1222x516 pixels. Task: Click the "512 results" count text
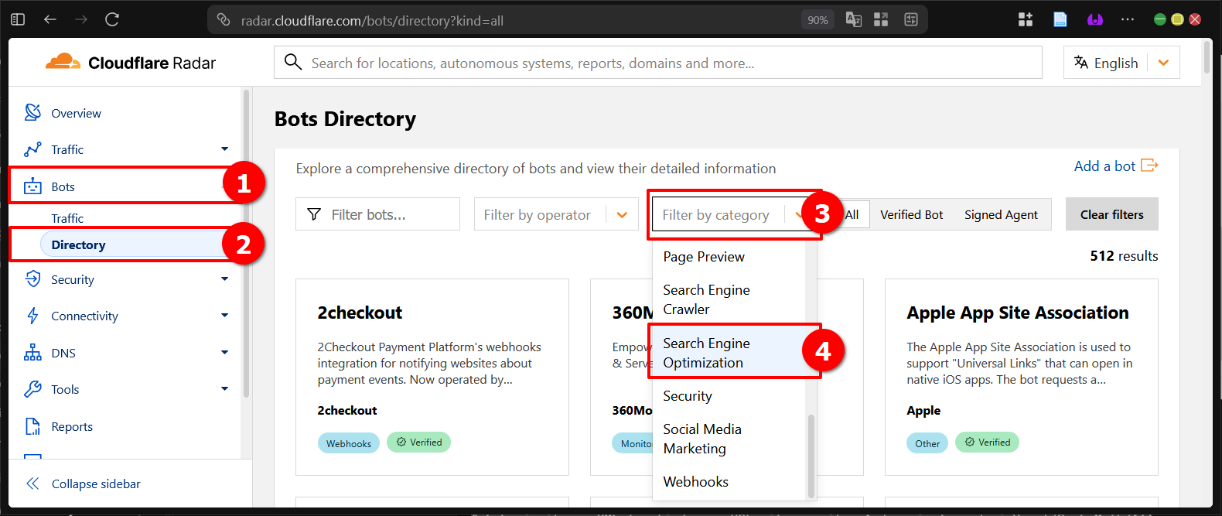coord(1124,256)
